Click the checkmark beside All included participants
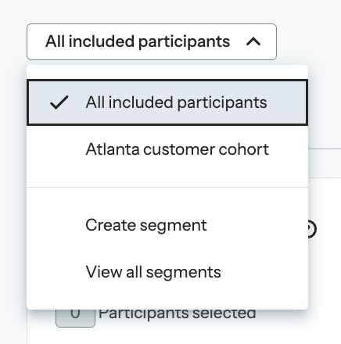The width and height of the screenshot is (341, 344). click(59, 102)
